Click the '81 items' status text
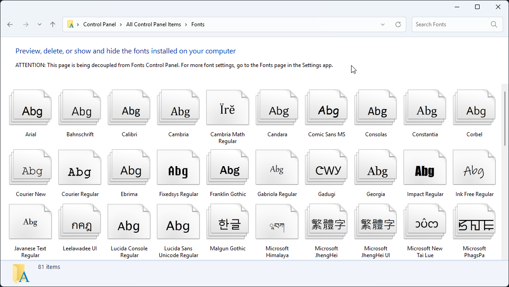Viewport: 509px width, 287px height. [49, 267]
